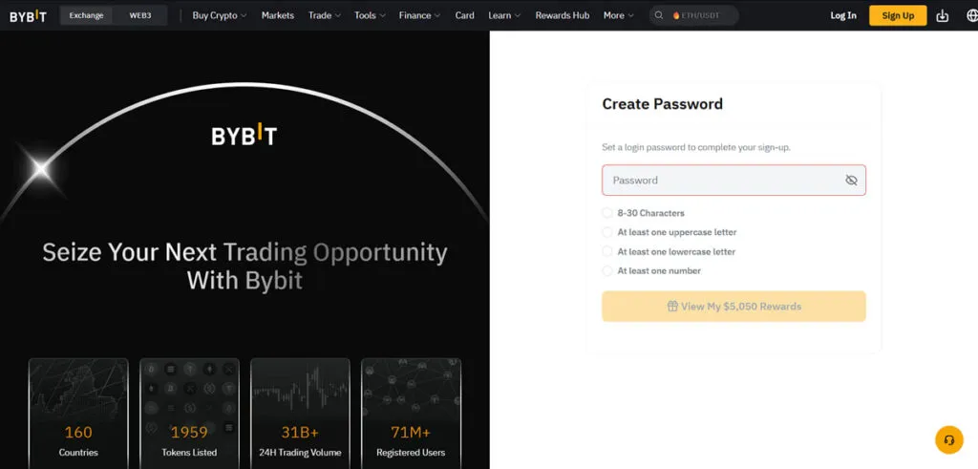Open the language globe icon

click(968, 15)
